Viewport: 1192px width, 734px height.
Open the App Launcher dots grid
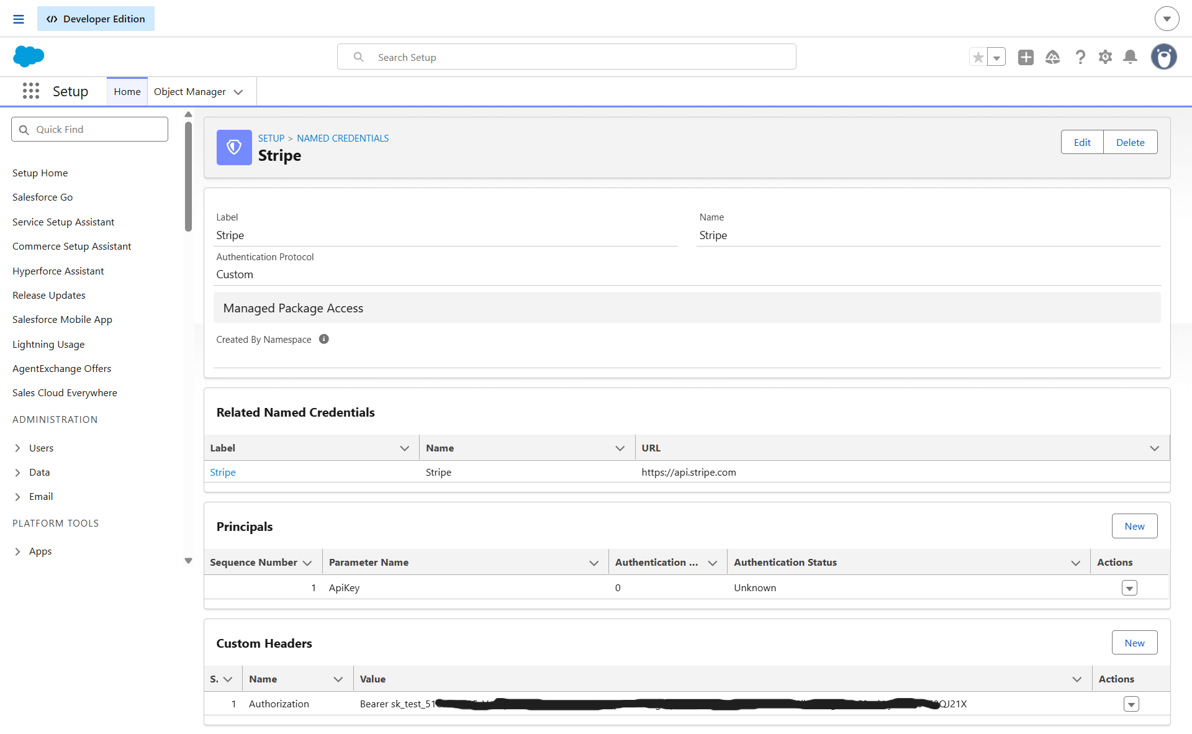tap(31, 91)
